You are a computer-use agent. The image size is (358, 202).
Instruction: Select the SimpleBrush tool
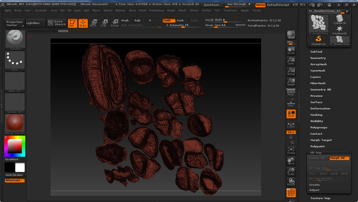coord(319,41)
